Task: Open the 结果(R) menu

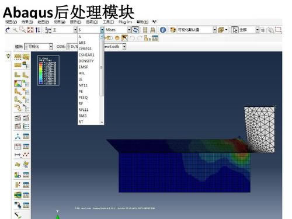Action: click(x=27, y=22)
